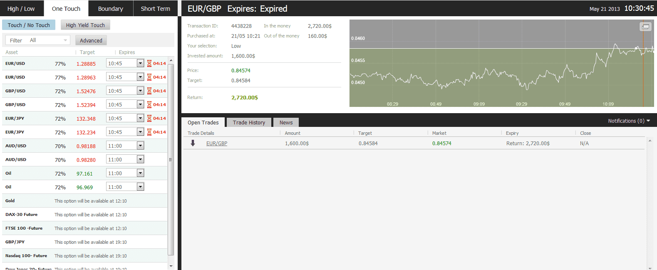This screenshot has width=657, height=270.
Task: Click the Asset column header
Action: 12,52
